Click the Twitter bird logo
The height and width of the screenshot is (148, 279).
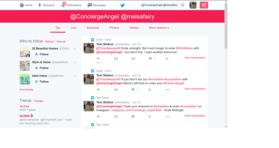coord(122,5)
